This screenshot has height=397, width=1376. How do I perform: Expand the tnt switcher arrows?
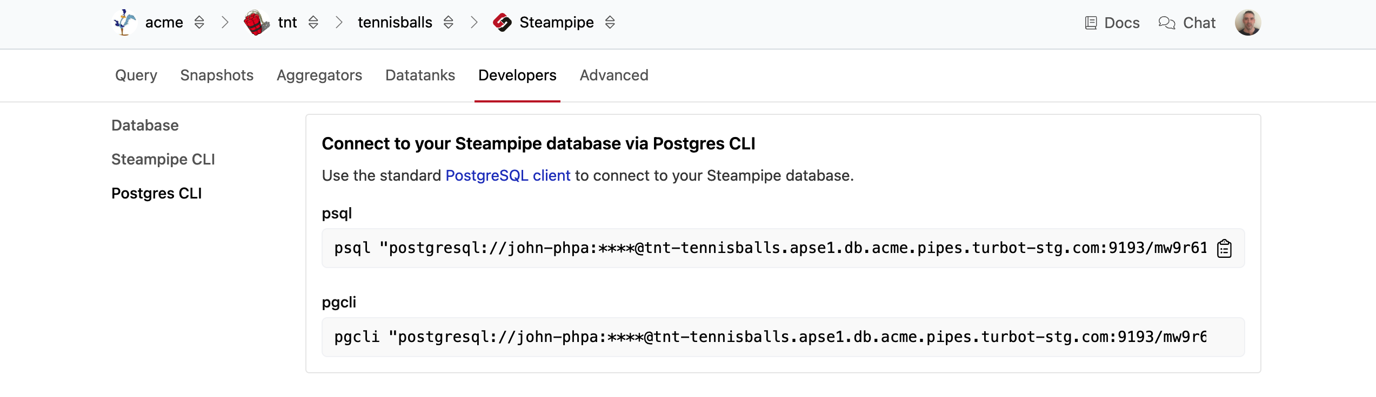(x=313, y=23)
